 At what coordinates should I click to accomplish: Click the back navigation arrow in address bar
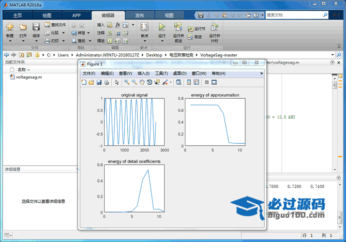(6, 55)
